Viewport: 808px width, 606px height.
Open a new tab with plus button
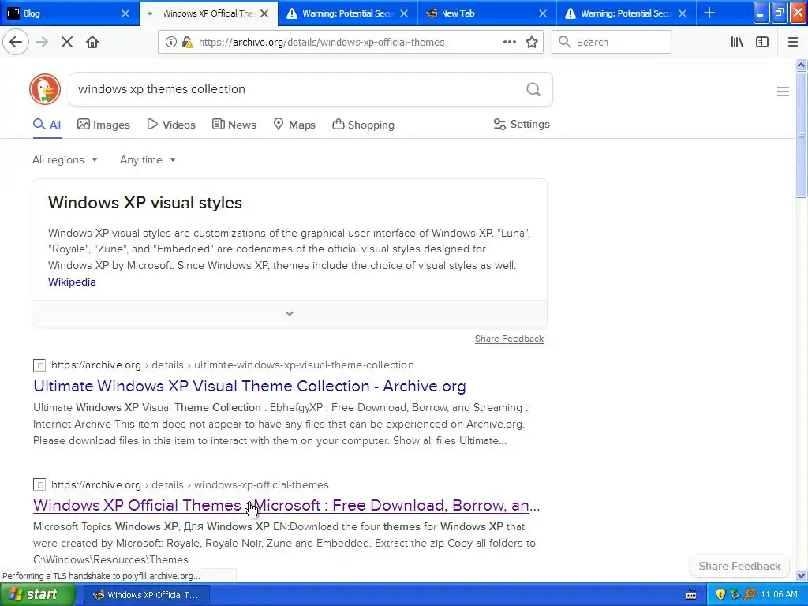pos(709,13)
